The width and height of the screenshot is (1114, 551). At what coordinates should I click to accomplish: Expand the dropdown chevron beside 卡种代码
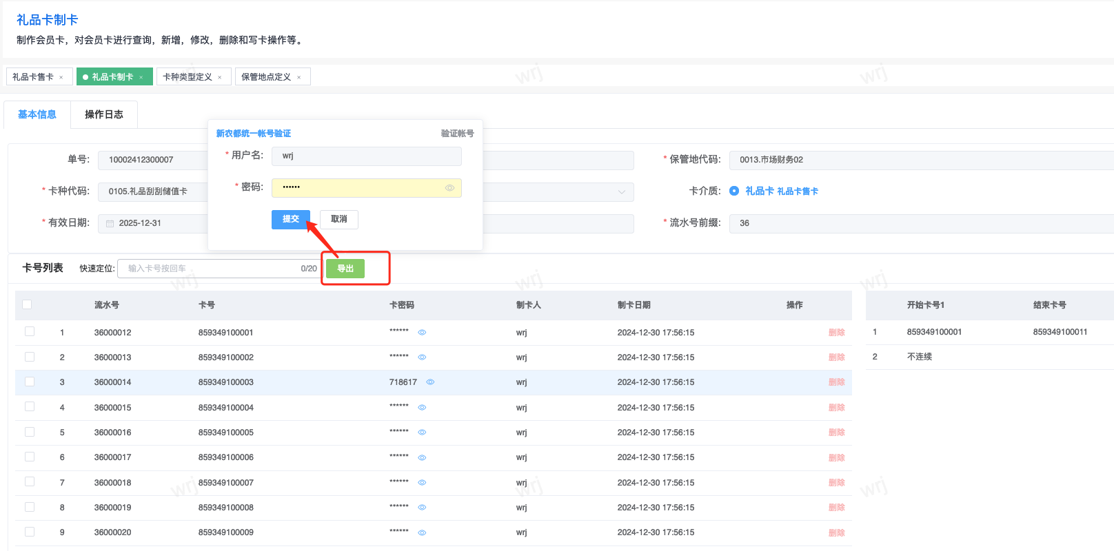621,191
